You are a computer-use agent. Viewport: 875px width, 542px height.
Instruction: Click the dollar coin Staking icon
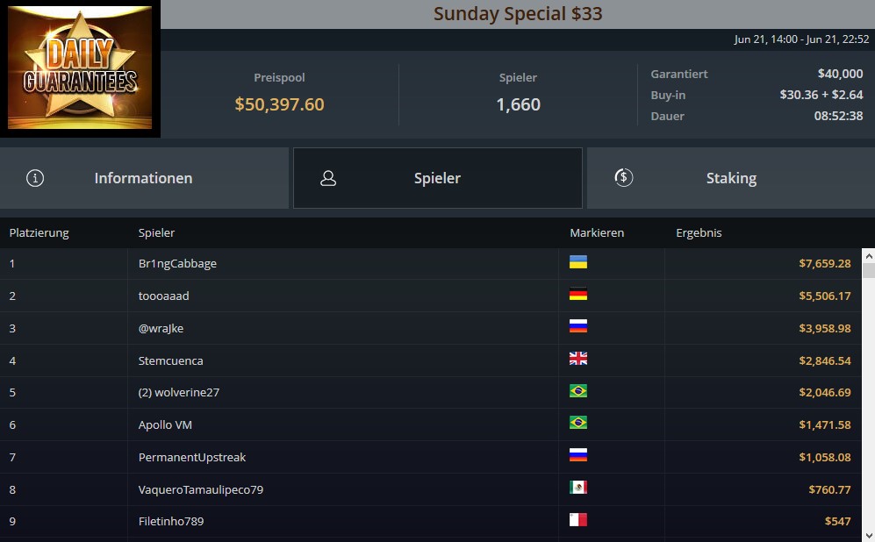(623, 178)
